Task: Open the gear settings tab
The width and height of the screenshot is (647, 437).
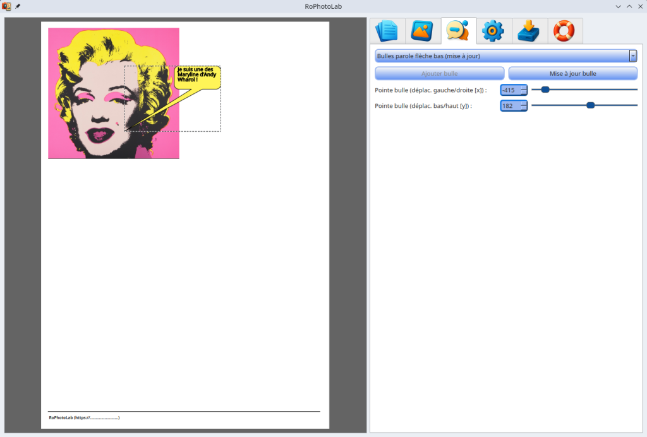Action: (492, 31)
